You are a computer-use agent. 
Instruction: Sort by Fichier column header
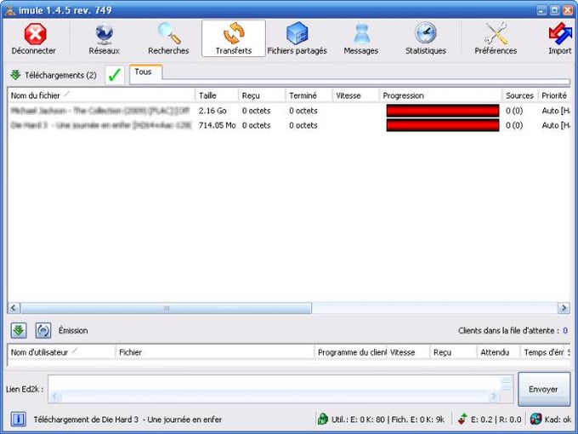[x=214, y=352]
